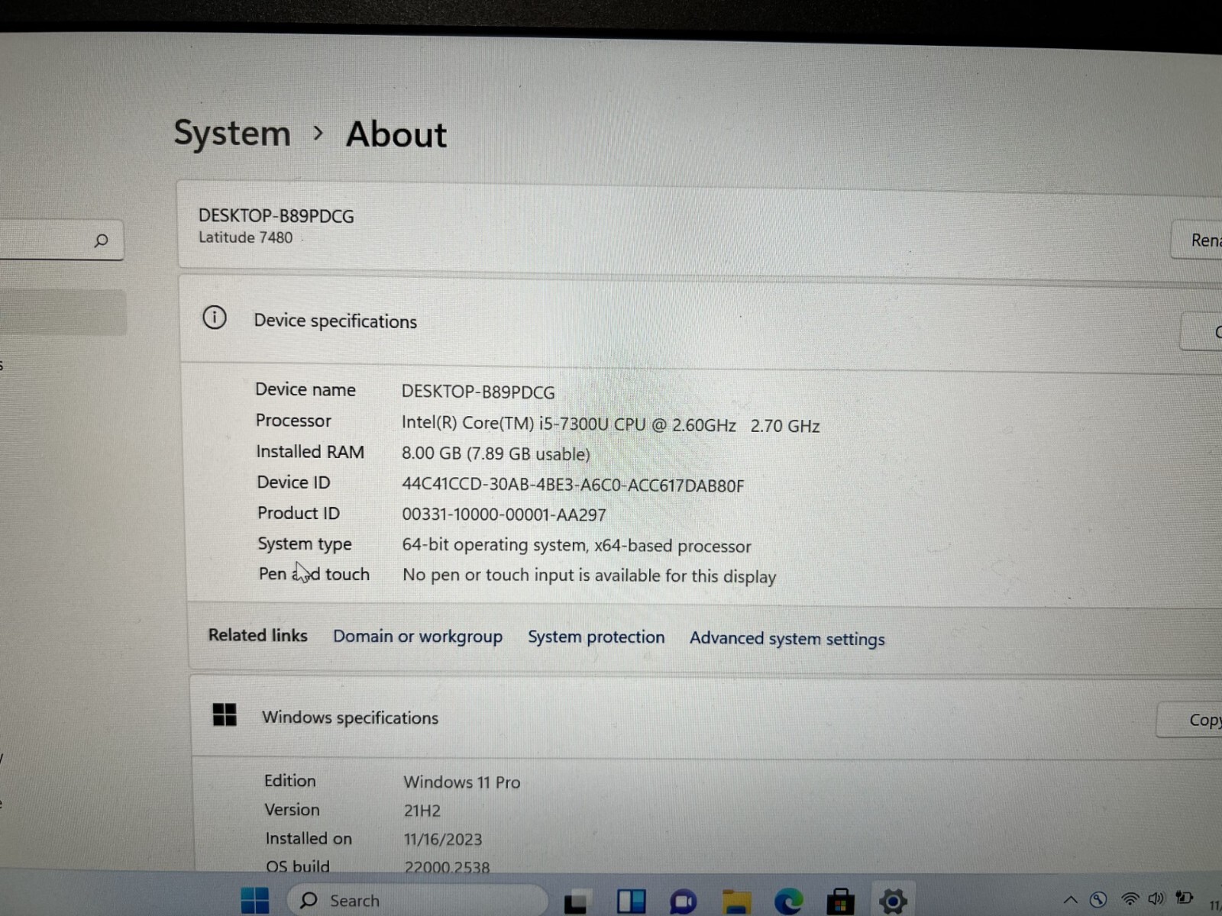Select the processor value Intel Core i5-7300U
1222x916 pixels.
[610, 425]
